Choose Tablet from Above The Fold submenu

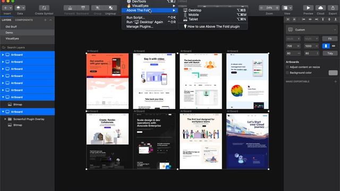(213, 19)
